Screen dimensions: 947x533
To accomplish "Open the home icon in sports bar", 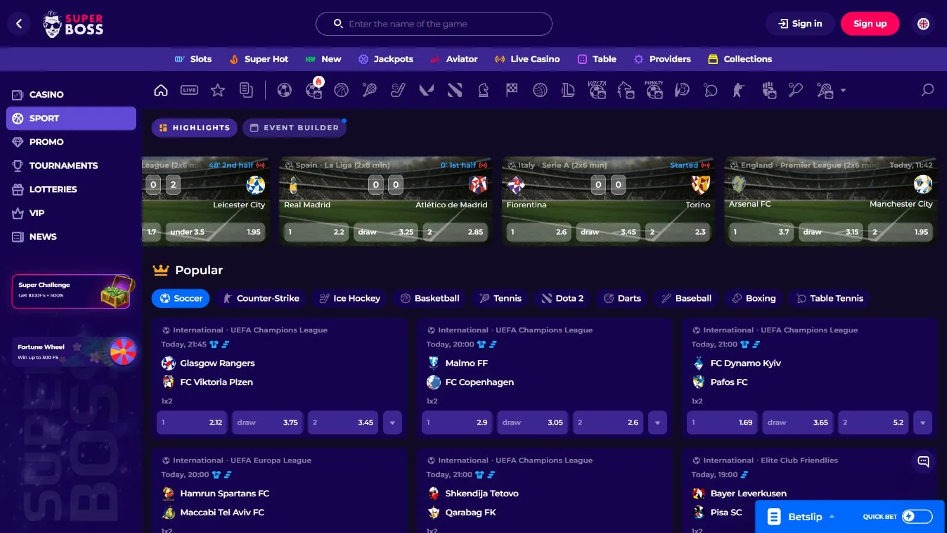I will point(160,90).
